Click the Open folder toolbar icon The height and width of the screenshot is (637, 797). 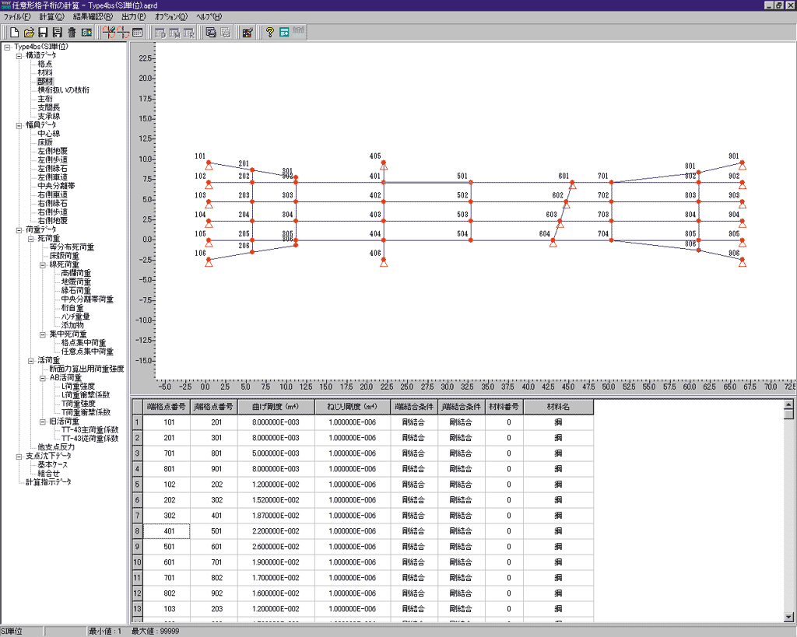tap(29, 33)
